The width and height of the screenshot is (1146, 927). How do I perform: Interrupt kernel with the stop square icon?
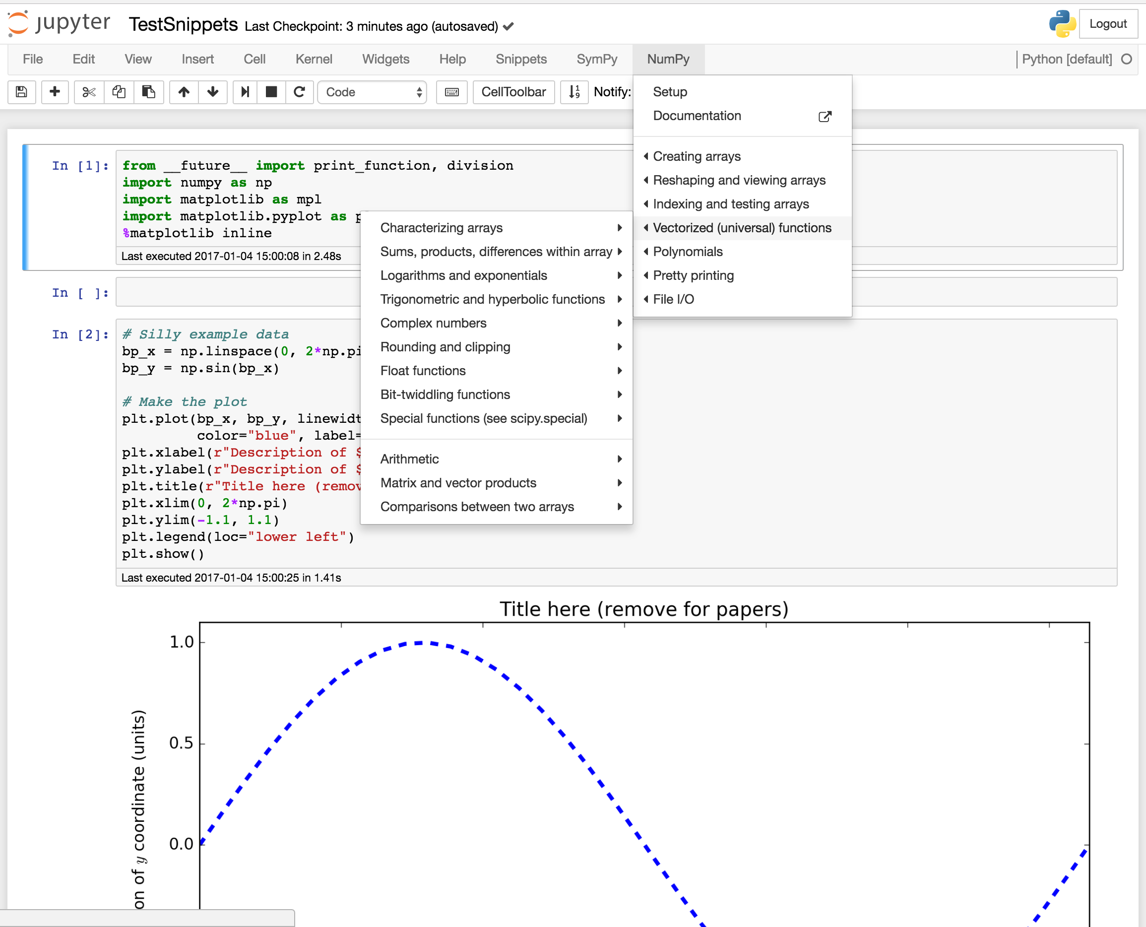pyautogui.click(x=271, y=92)
